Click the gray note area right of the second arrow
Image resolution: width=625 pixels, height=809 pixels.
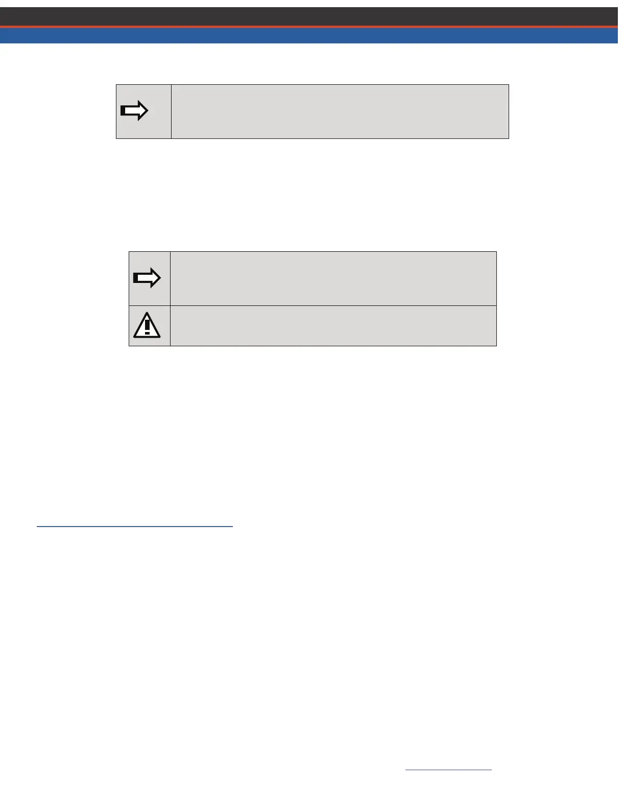pyautogui.click(x=333, y=278)
